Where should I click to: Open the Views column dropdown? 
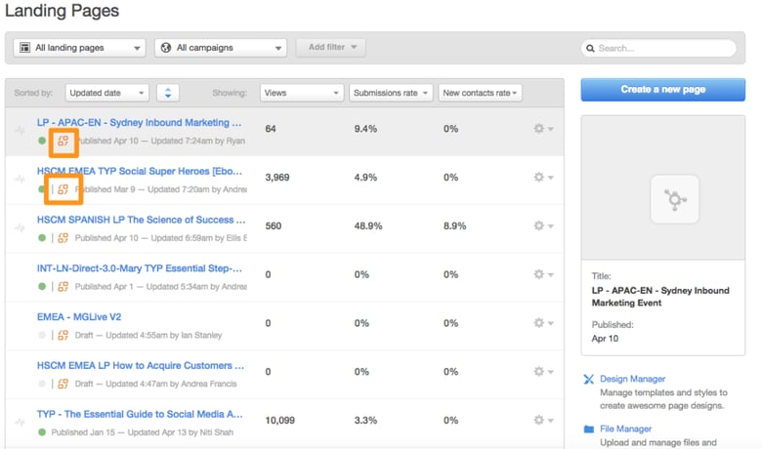coord(302,93)
